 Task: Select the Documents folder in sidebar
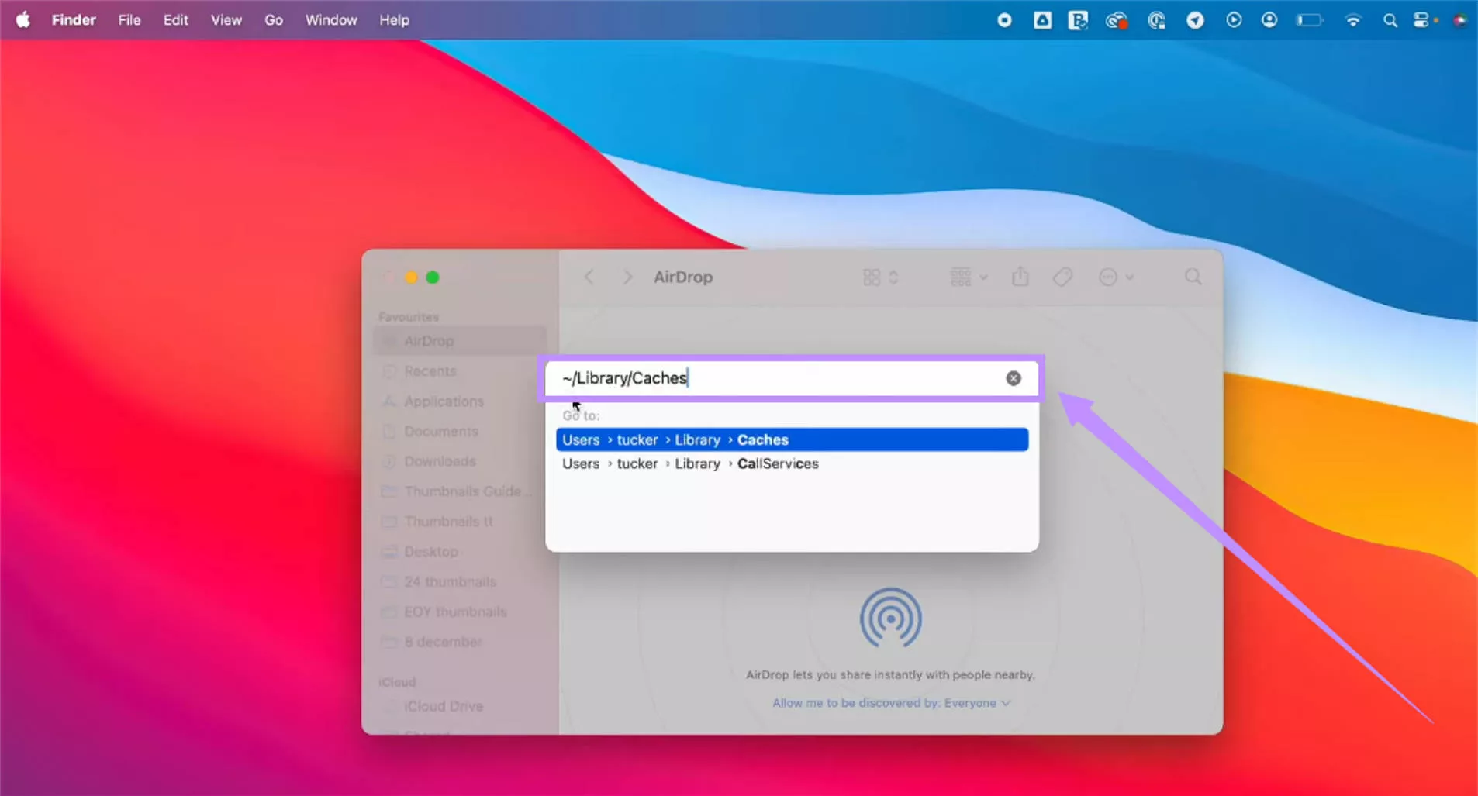click(440, 432)
